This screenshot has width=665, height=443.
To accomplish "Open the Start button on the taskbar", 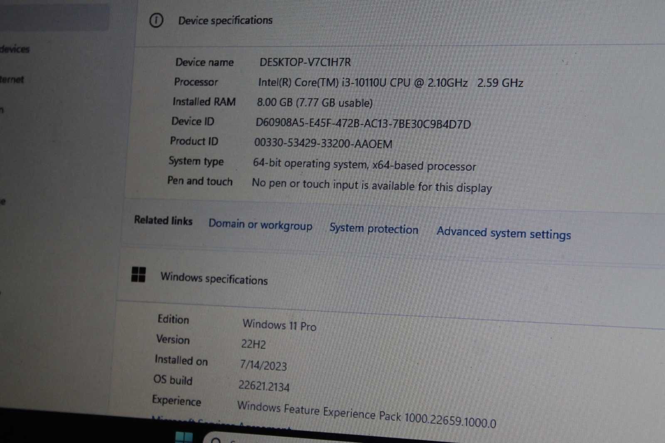I will (184, 437).
